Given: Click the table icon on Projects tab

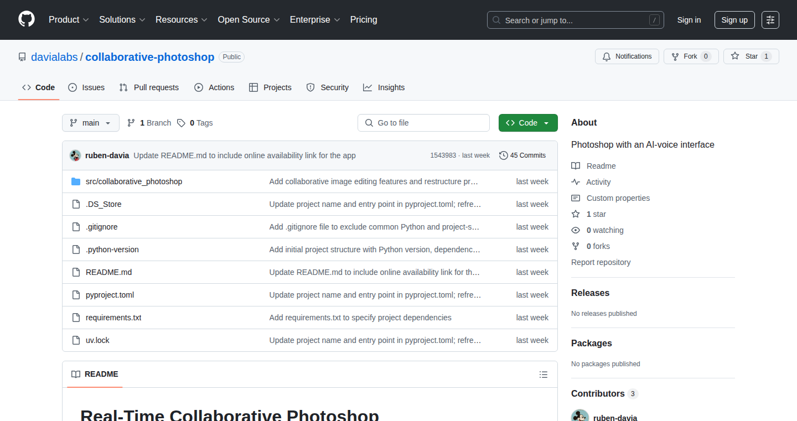Looking at the screenshot, I should [x=253, y=87].
